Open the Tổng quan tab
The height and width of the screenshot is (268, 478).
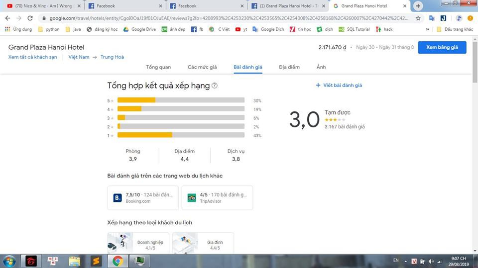[158, 67]
